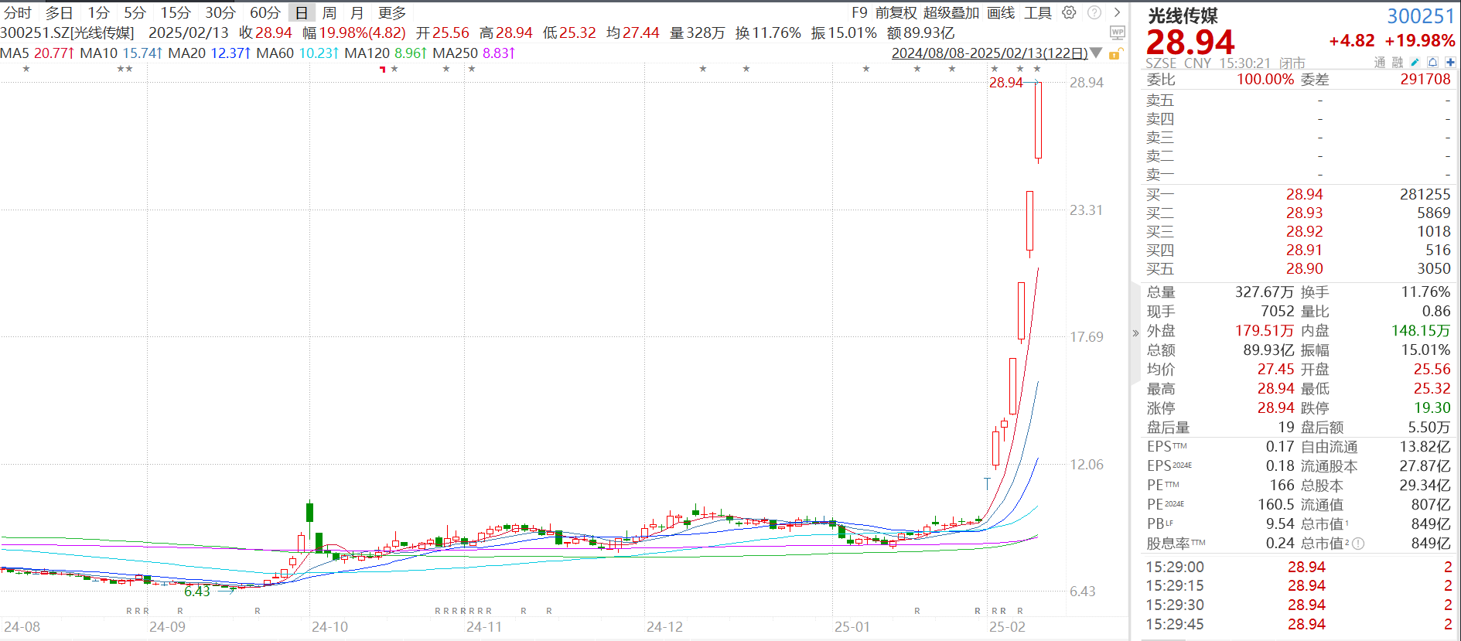Toggle the orange unlock padlock icon

click(x=1115, y=53)
